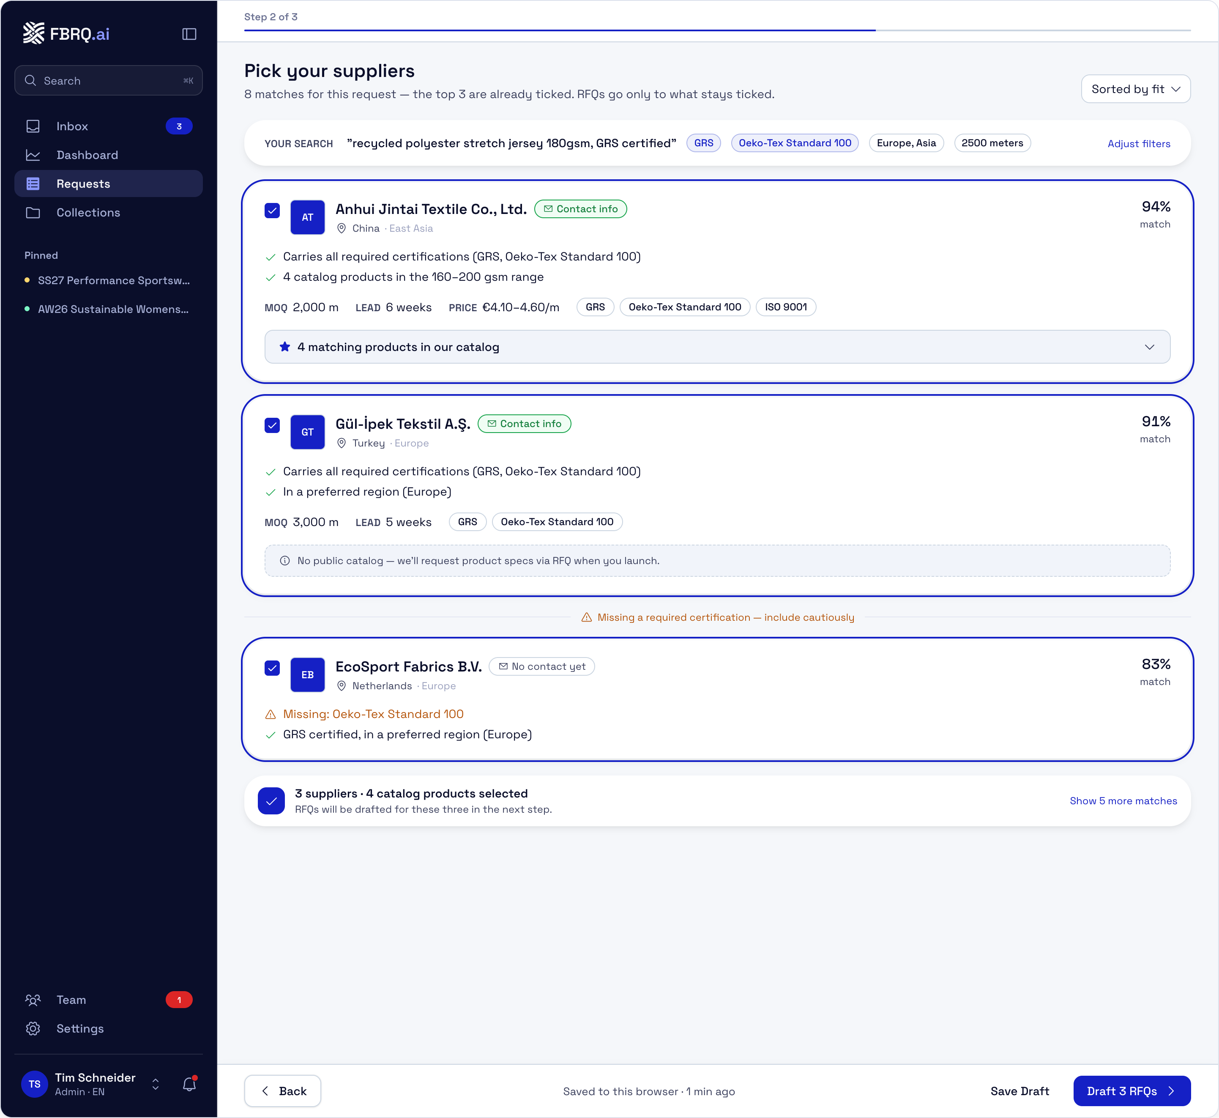Click the price €4.10–4.60/m value
The image size is (1219, 1118).
click(x=521, y=307)
